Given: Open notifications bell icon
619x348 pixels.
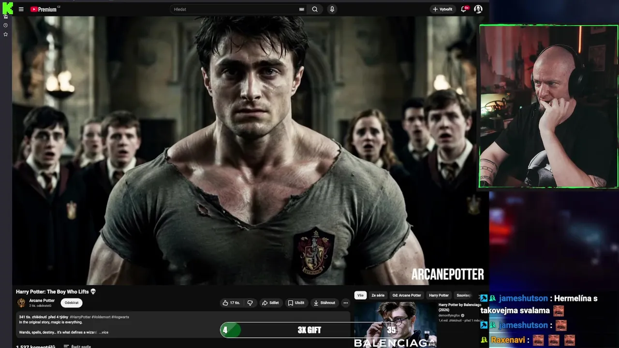Looking at the screenshot, I should tap(464, 9).
